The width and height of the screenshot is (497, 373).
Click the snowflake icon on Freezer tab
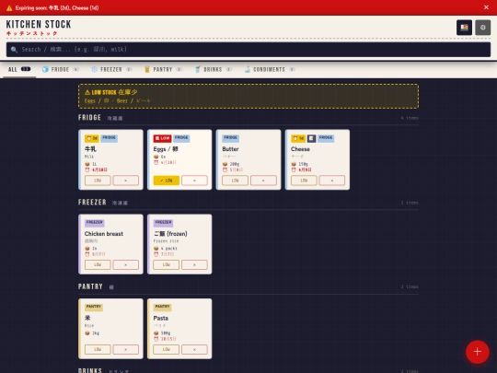95,69
